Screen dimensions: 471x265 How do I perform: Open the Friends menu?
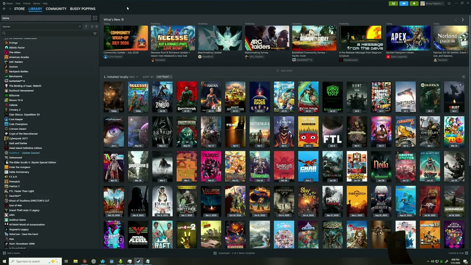(27, 3)
